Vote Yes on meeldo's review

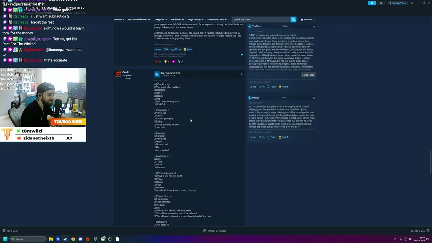pyautogui.click(x=253, y=137)
